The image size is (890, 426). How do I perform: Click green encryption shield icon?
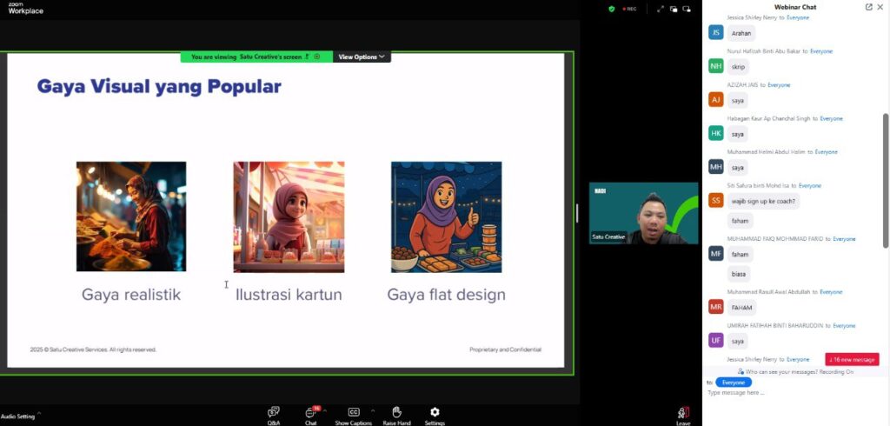coord(612,9)
